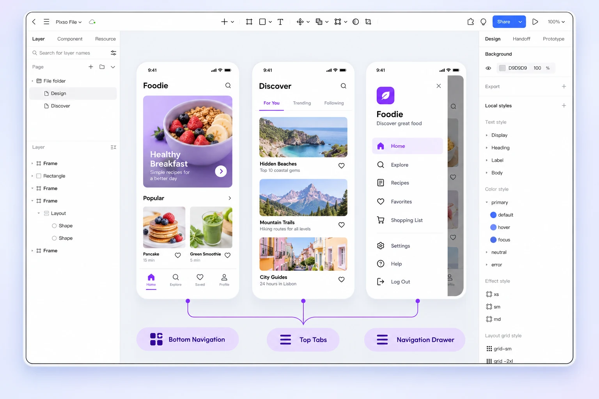Click the crop tool icon
The width and height of the screenshot is (599, 399).
click(368, 22)
